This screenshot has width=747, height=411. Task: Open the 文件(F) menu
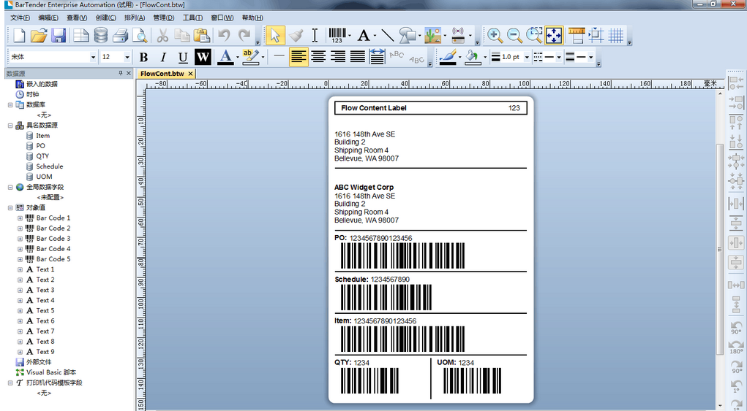tap(20, 18)
